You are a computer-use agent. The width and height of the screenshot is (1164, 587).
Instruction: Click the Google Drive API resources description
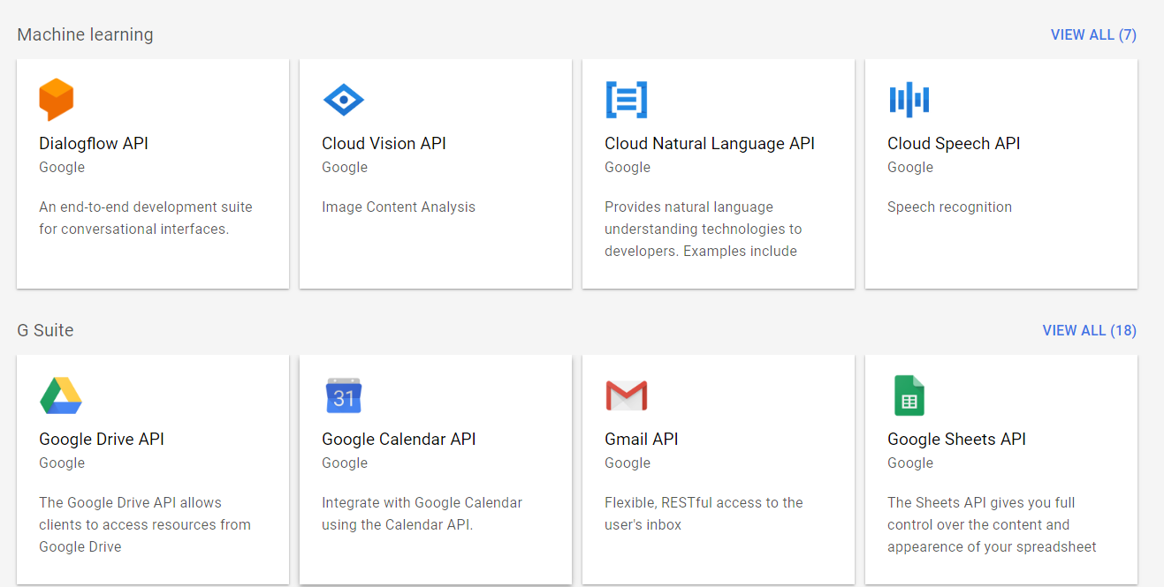[x=145, y=524]
